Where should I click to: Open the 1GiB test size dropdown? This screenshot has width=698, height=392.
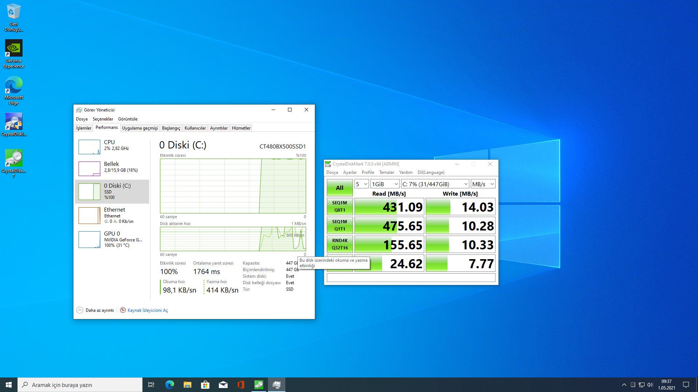tap(385, 184)
